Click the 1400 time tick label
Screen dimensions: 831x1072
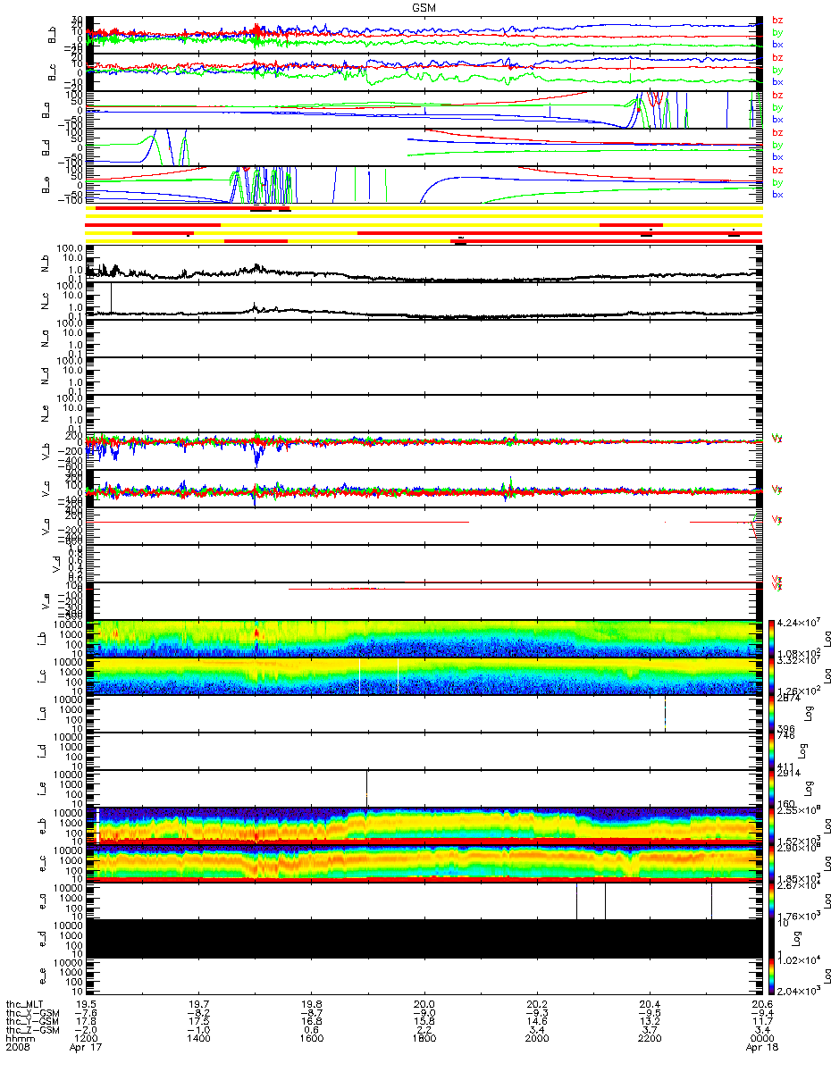point(198,1038)
